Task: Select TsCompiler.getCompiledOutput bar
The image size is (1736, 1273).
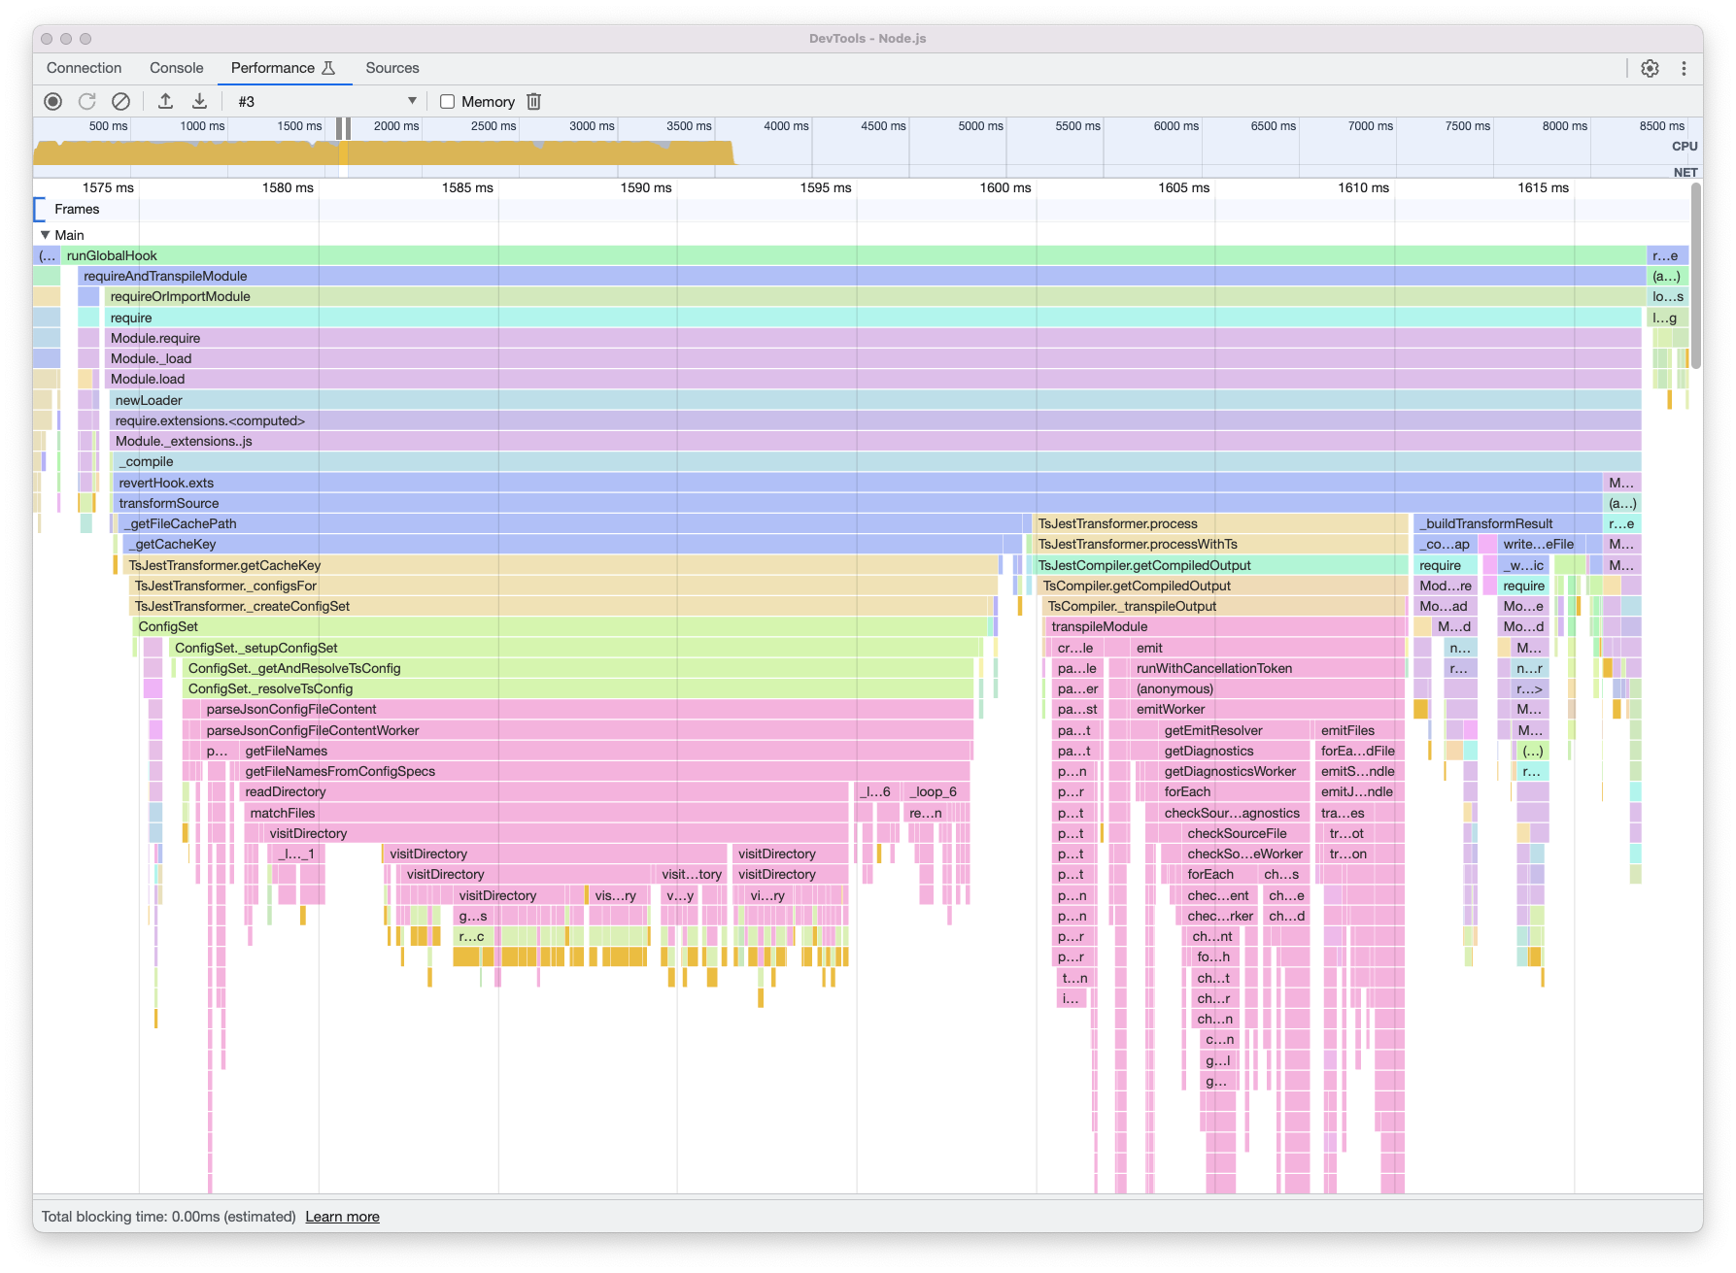Action: [1223, 586]
